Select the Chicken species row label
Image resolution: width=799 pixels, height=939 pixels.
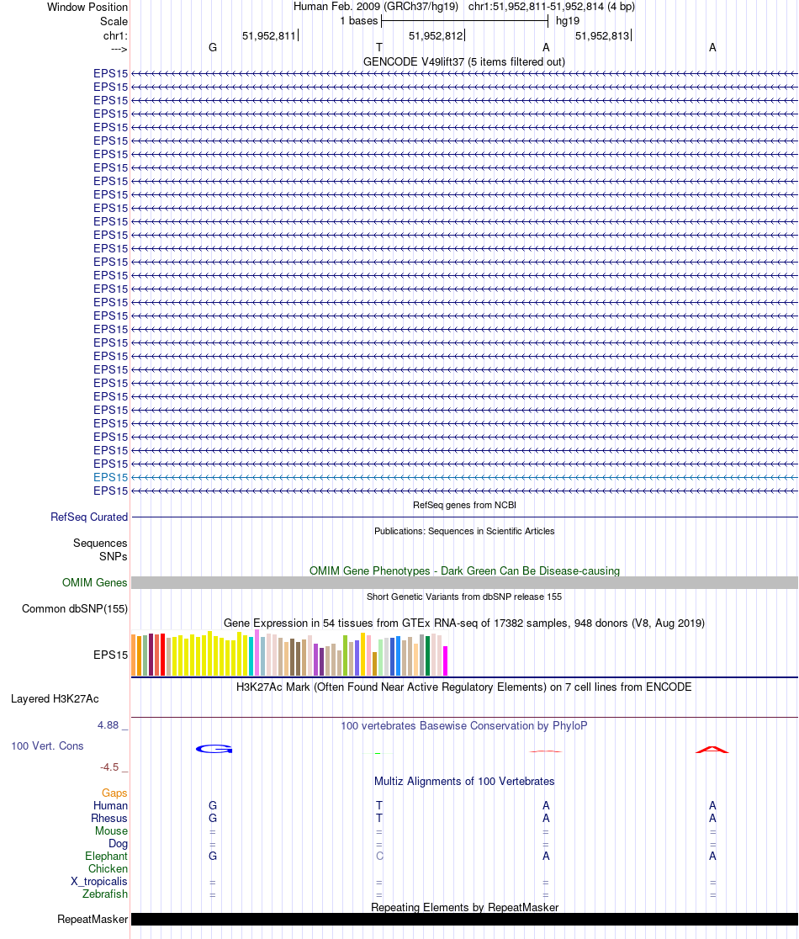108,869
